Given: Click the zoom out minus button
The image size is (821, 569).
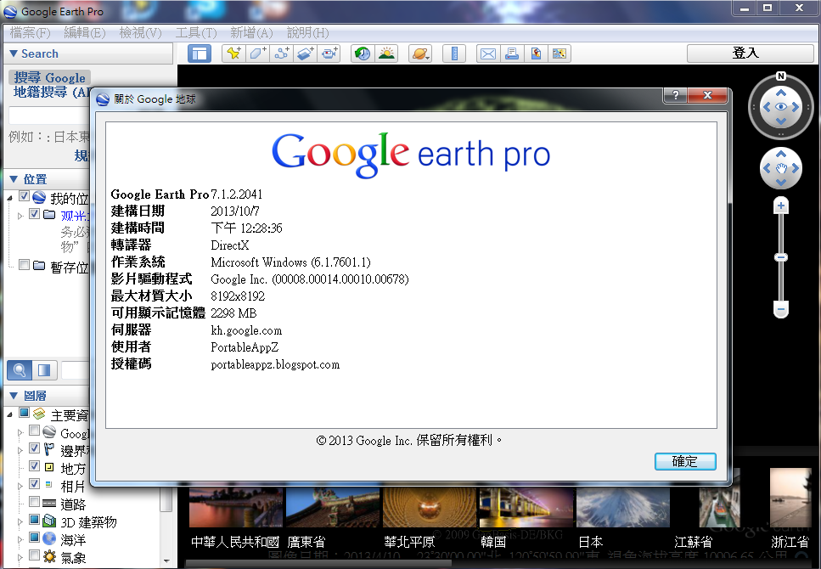Looking at the screenshot, I should [781, 310].
